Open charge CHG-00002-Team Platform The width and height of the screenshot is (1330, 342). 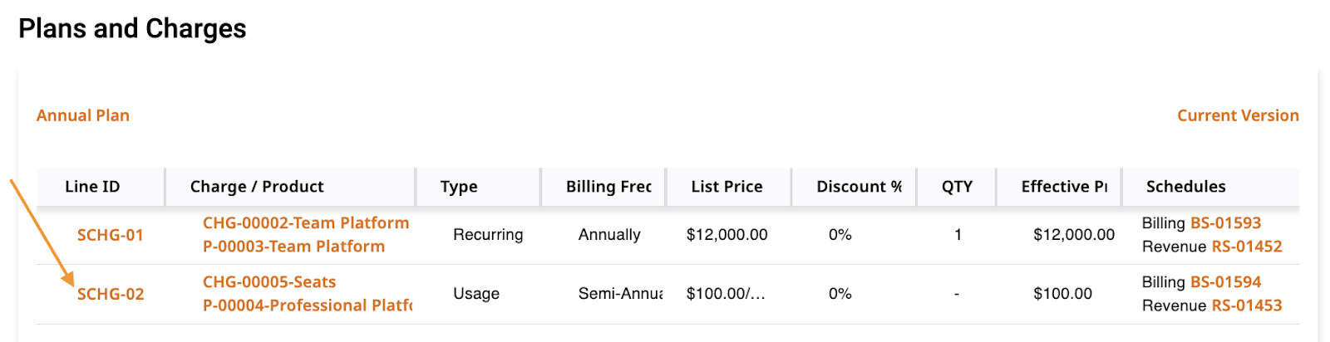pos(306,222)
